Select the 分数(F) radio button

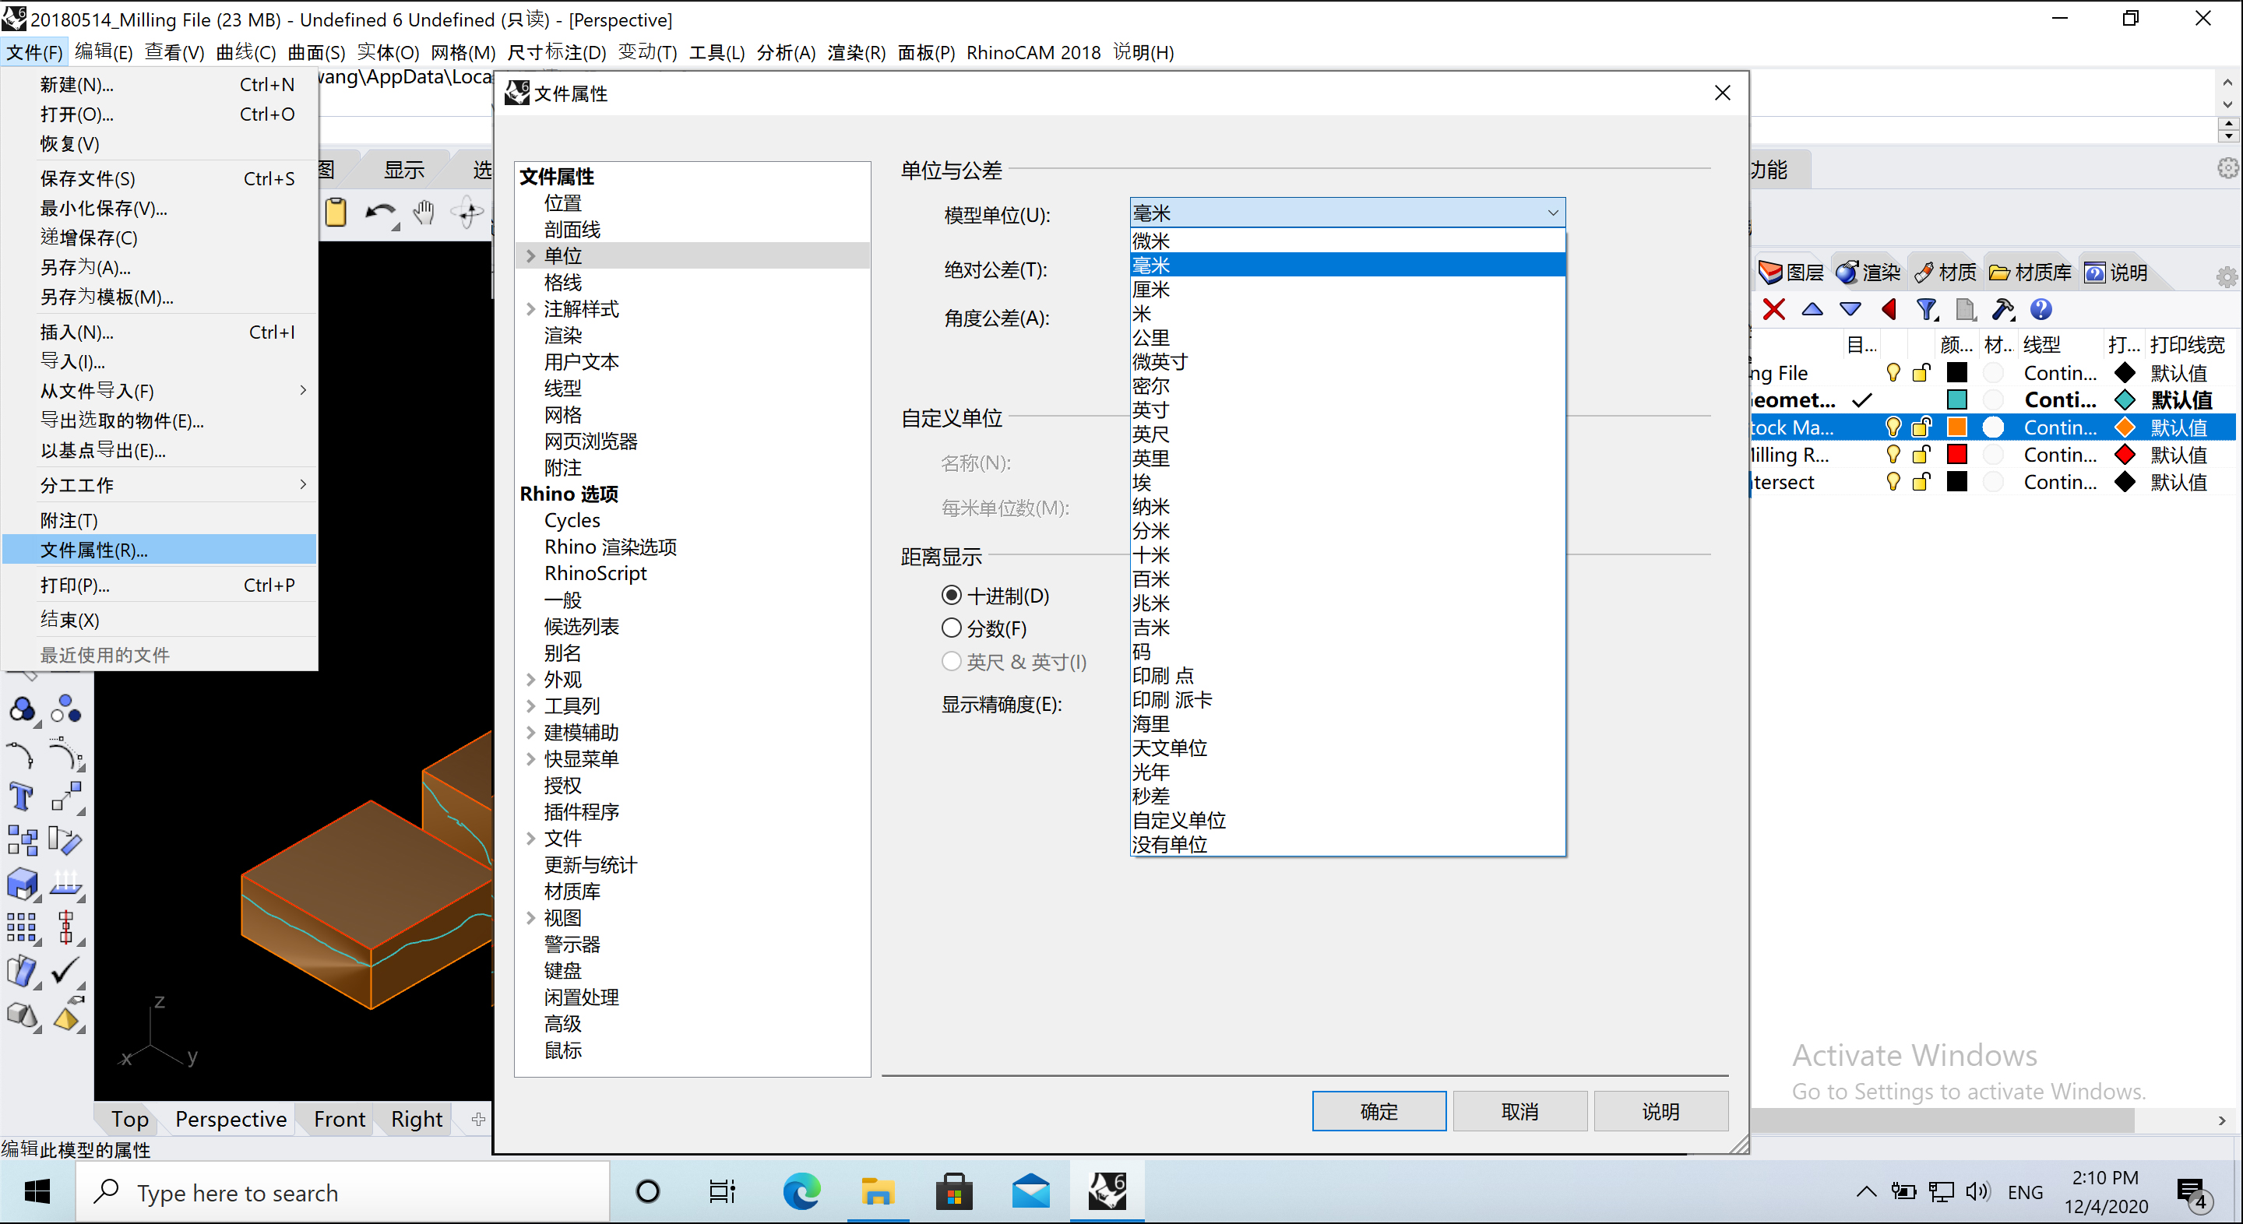pyautogui.click(x=952, y=628)
